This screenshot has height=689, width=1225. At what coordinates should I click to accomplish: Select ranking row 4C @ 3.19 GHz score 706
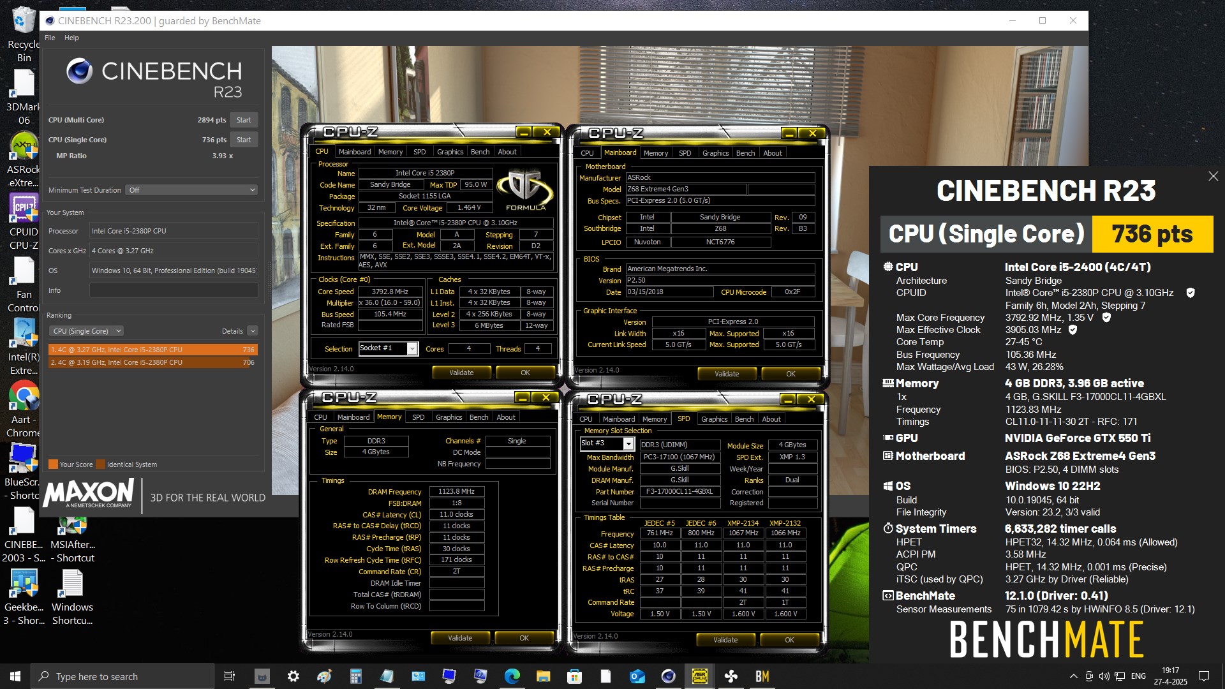(x=153, y=362)
